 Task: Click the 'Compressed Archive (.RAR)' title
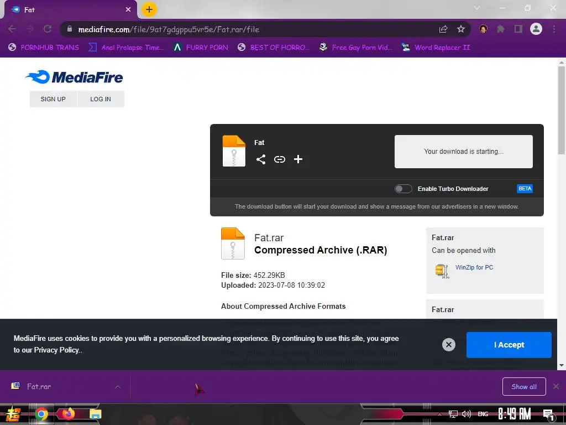[321, 250]
